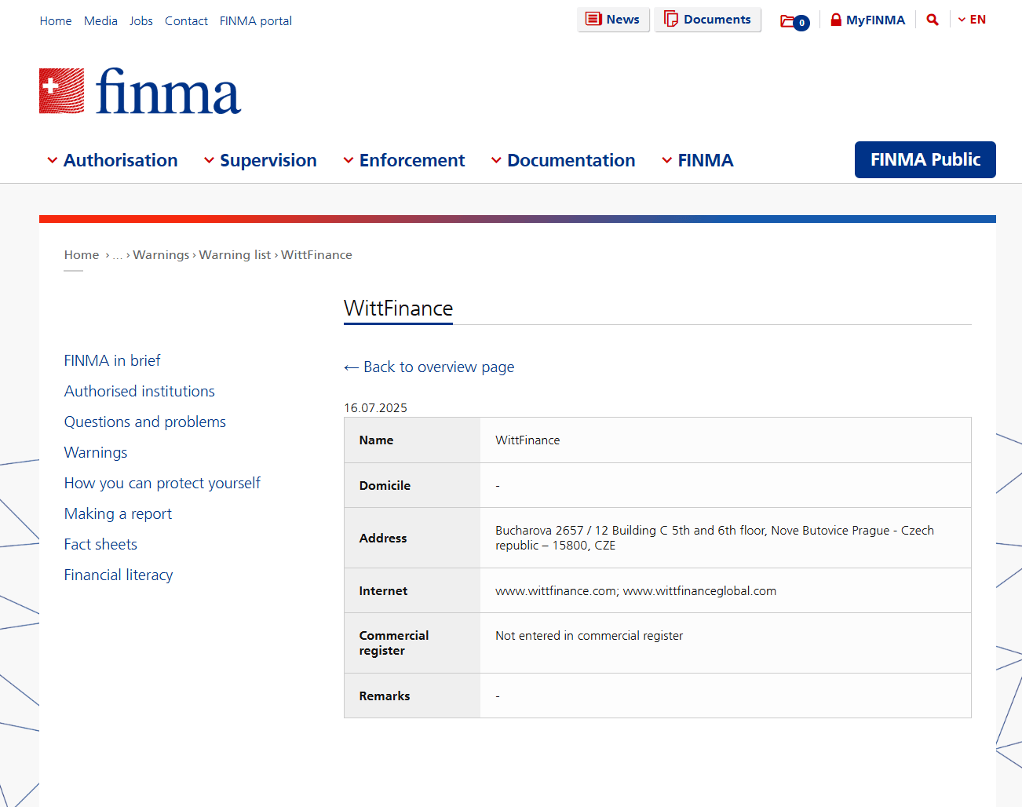Image resolution: width=1022 pixels, height=807 pixels.
Task: Click WittFinance in the breadcrumb
Action: 316,255
